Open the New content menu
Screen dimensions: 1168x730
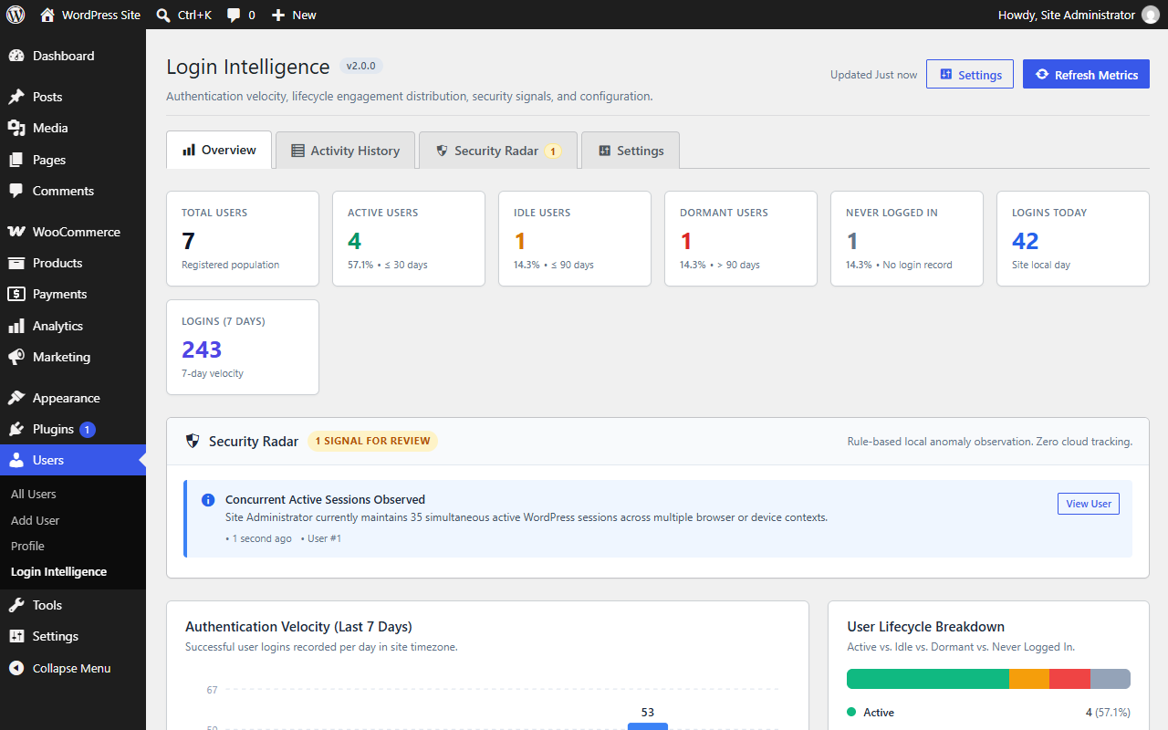click(294, 15)
